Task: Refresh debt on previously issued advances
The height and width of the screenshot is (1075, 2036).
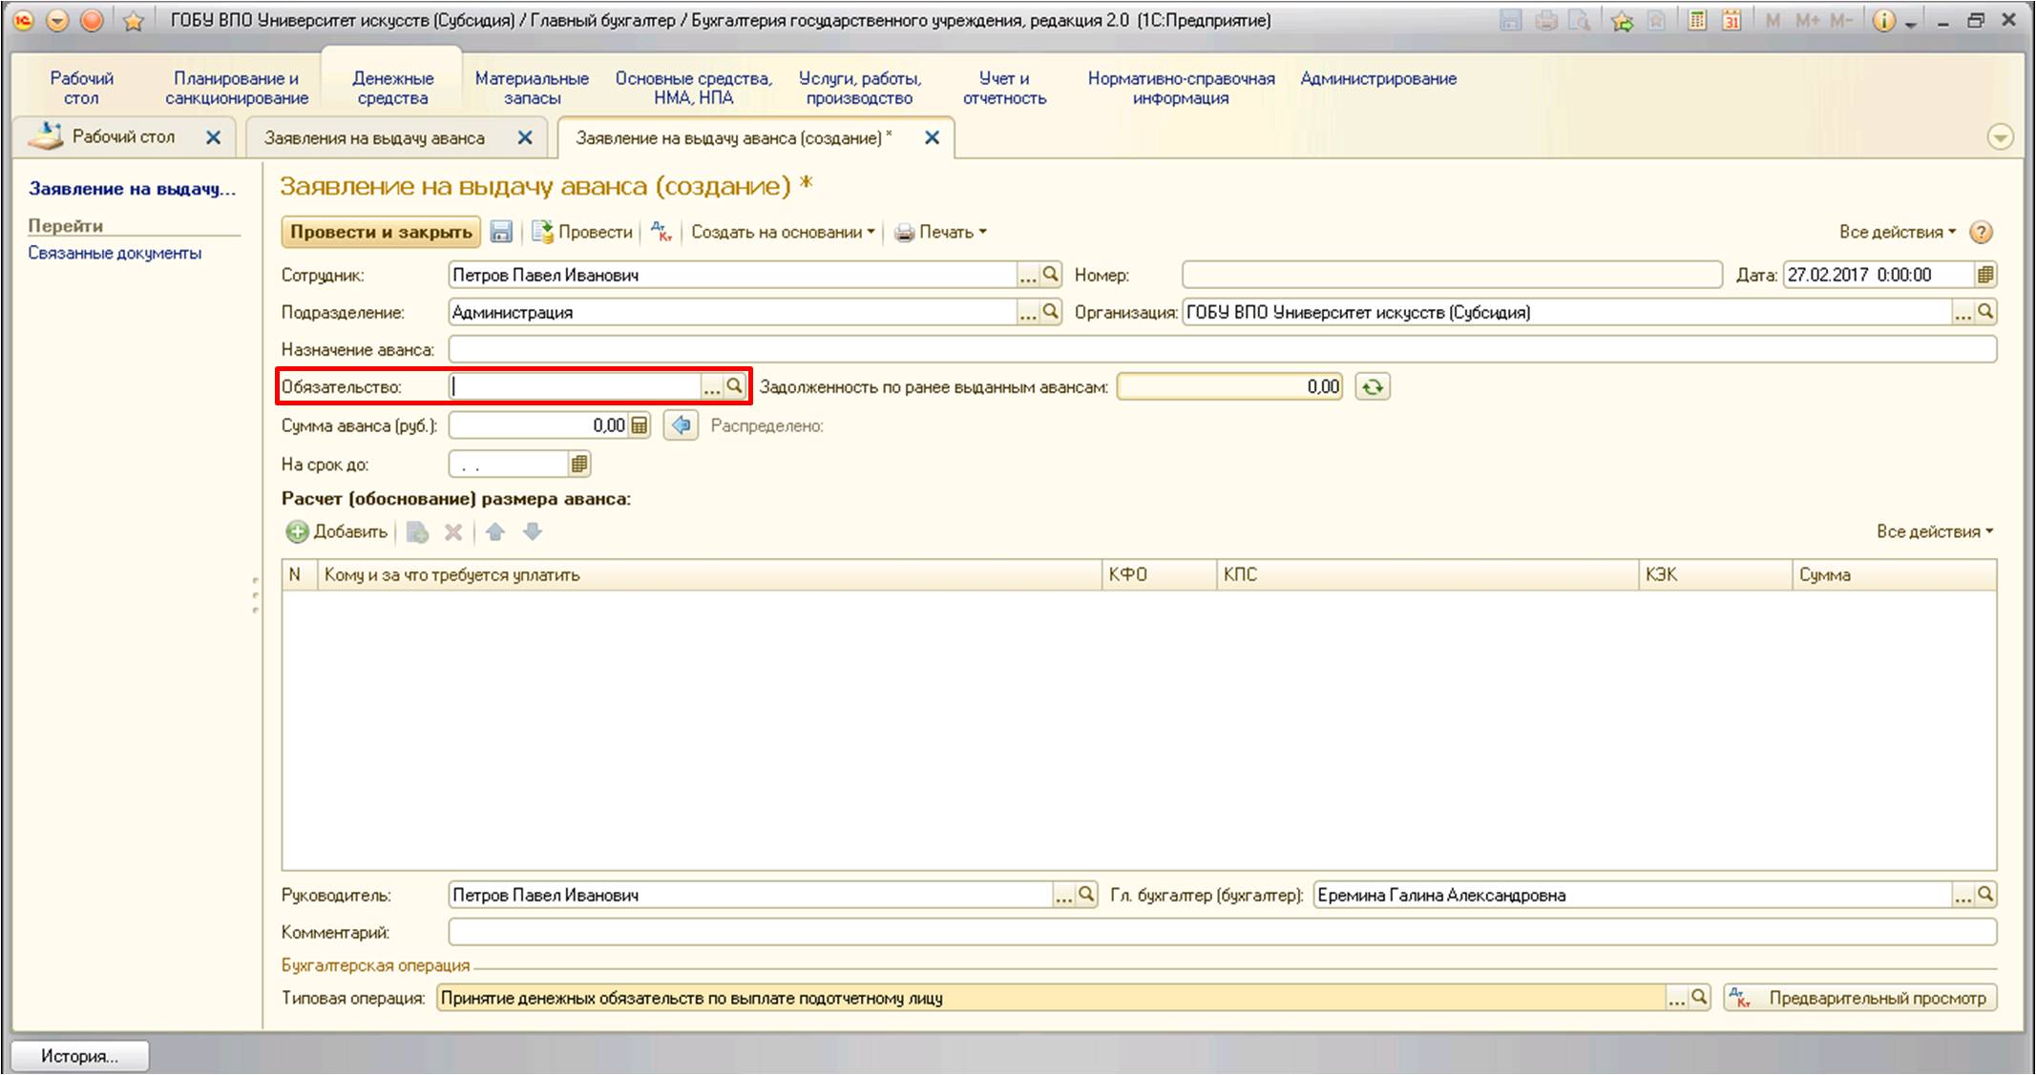Action: (1373, 386)
